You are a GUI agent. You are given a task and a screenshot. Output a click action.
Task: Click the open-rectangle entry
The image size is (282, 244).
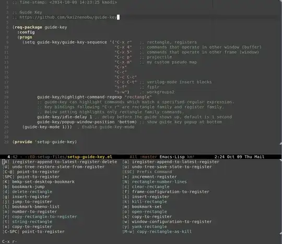coord(145,212)
